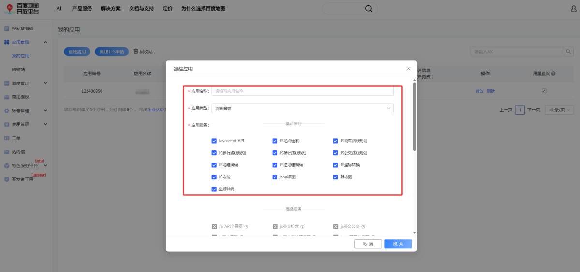Click the Baidu Maps open platform logo

pos(22,8)
